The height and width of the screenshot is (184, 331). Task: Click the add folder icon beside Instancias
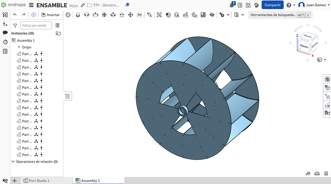coord(58,33)
